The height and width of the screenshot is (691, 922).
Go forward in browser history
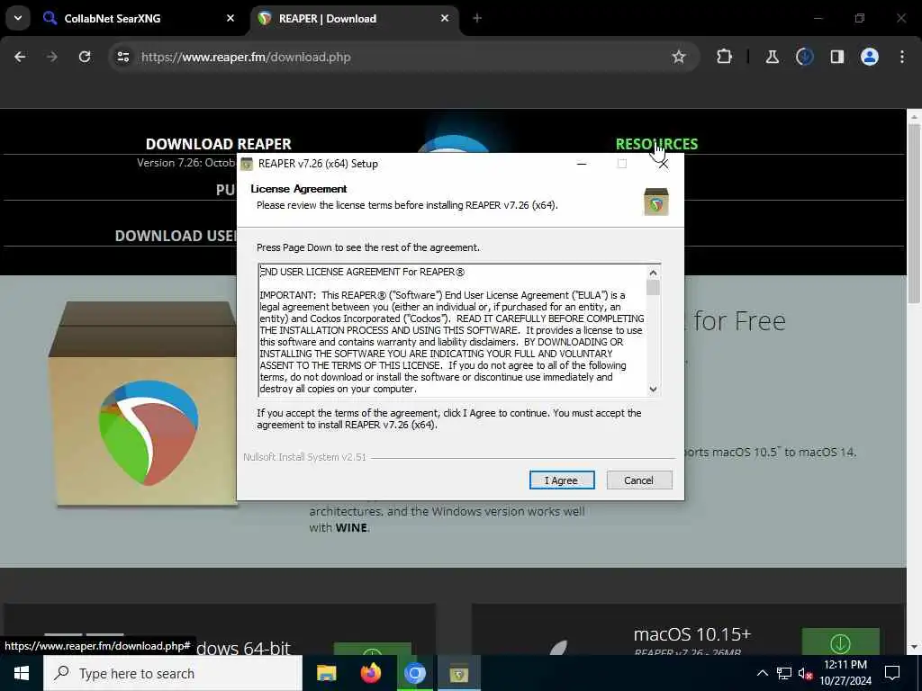click(x=52, y=57)
